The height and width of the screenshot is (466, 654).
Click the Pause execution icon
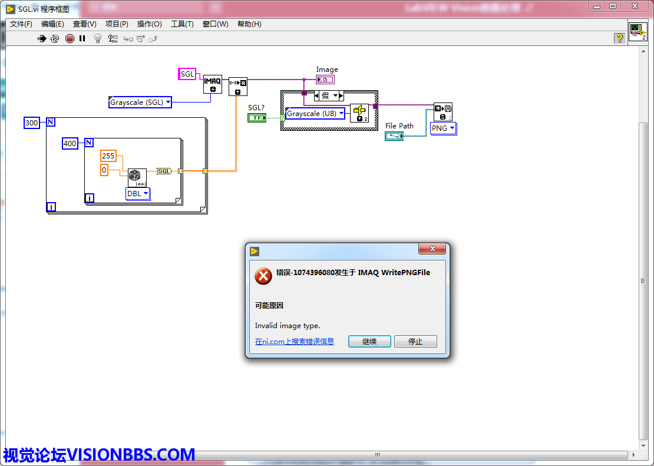pyautogui.click(x=82, y=38)
